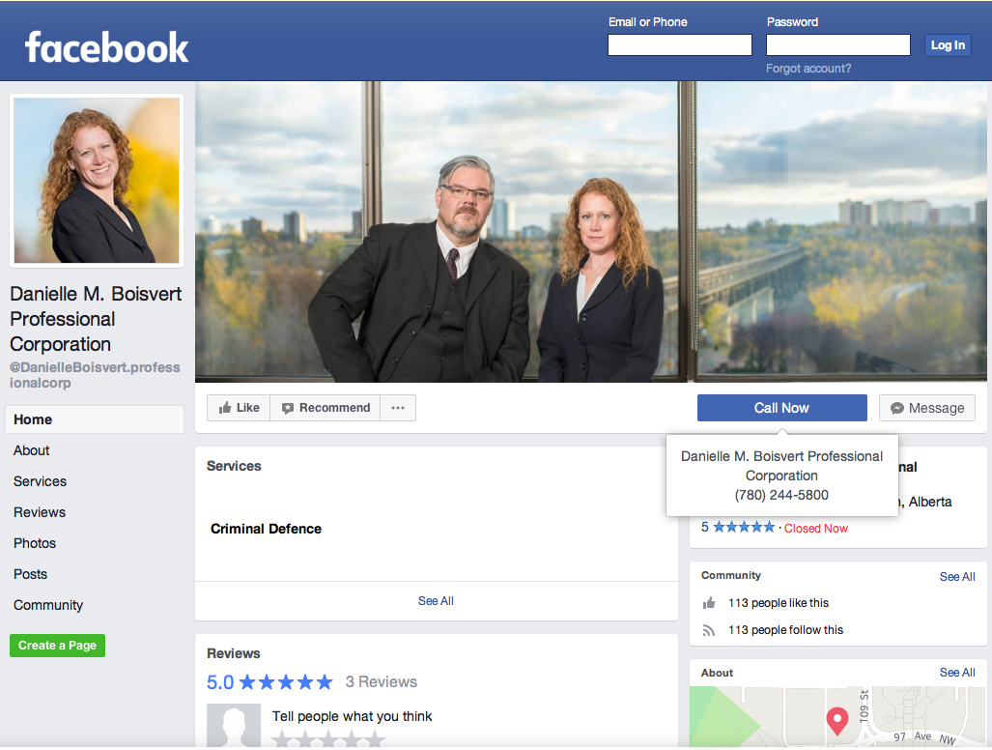The width and height of the screenshot is (992, 750).
Task: Click the Facebook logo
Action: [x=106, y=46]
